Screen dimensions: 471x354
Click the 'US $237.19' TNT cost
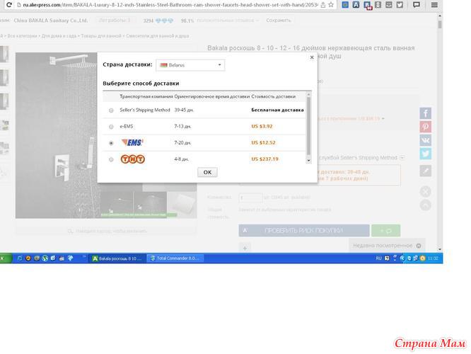click(265, 159)
